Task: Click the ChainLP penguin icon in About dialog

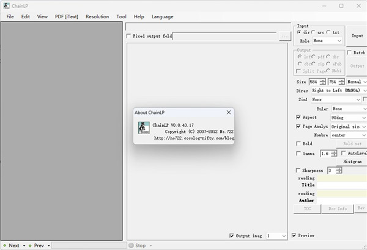Action: (x=144, y=127)
